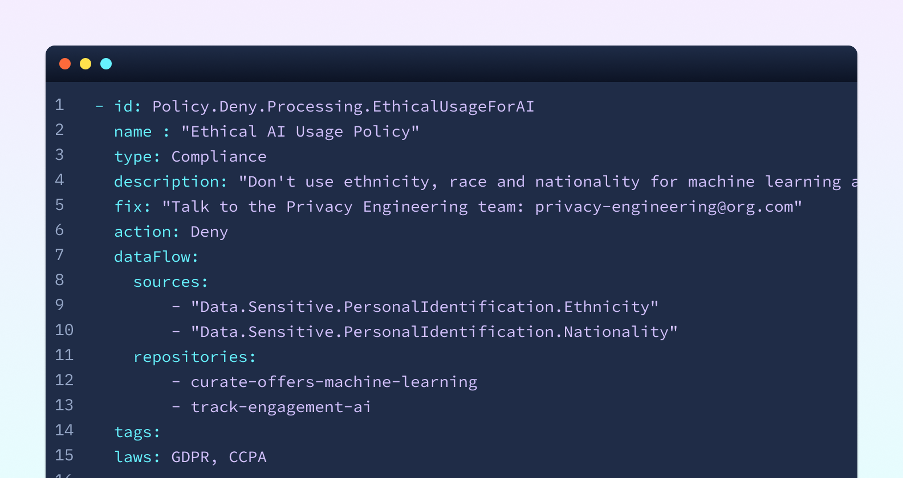903x478 pixels.
Task: Click line number 1 in the gutter
Action: [x=59, y=105]
